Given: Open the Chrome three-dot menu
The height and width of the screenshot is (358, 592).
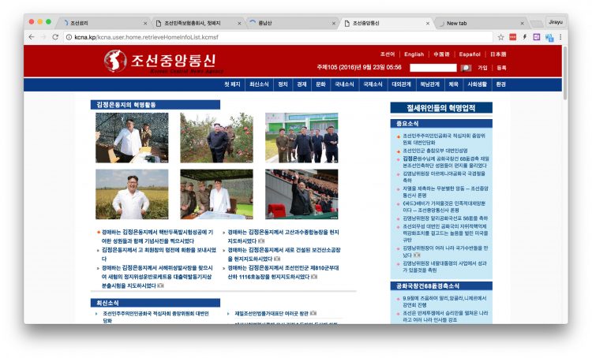Looking at the screenshot, I should coord(560,37).
